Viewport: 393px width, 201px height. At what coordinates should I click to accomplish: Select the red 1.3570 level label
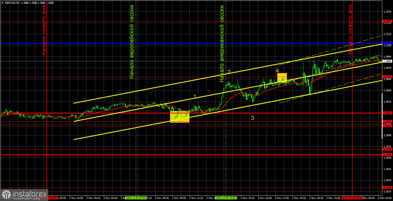(387, 149)
